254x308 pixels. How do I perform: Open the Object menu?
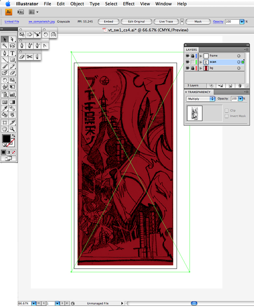(77, 4)
